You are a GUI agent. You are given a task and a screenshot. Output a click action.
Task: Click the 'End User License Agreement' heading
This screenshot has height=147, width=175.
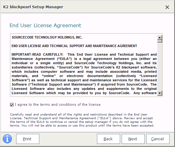(45, 25)
